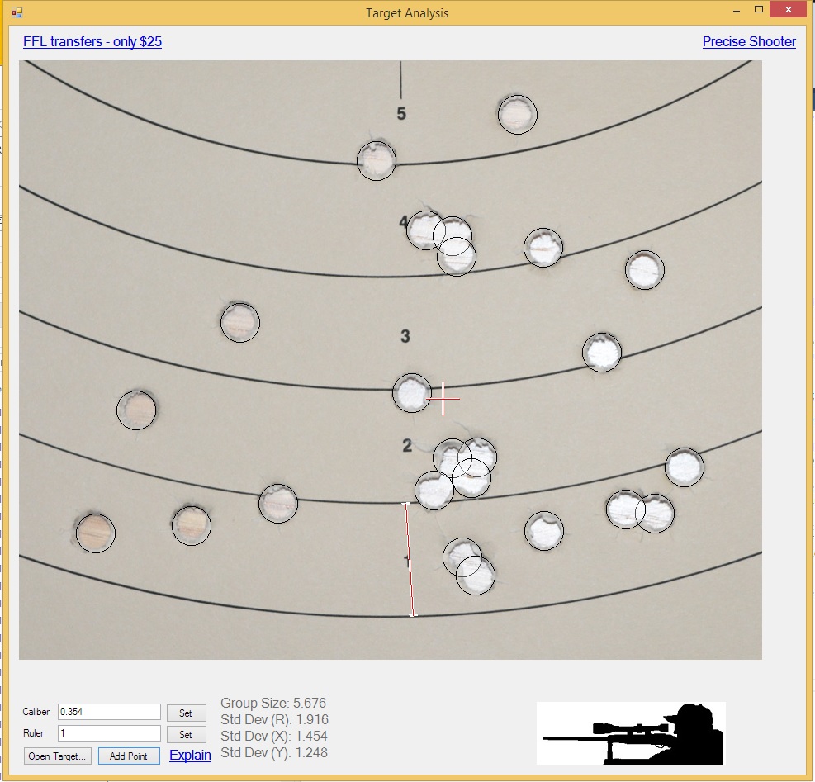815x782 pixels.
Task: Click the Open Target... button
Action: pyautogui.click(x=57, y=756)
